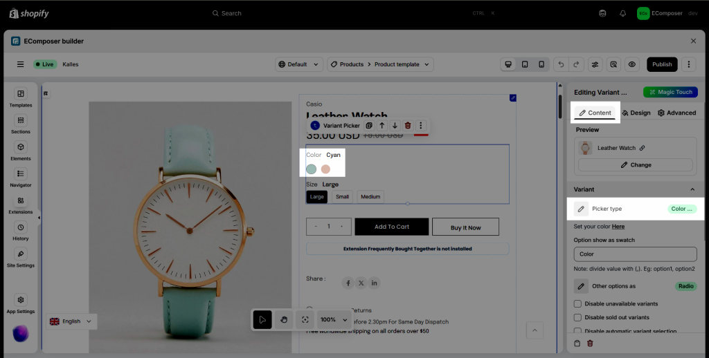709x358 pixels.
Task: Check Disable sold out variants
Action: point(578,317)
